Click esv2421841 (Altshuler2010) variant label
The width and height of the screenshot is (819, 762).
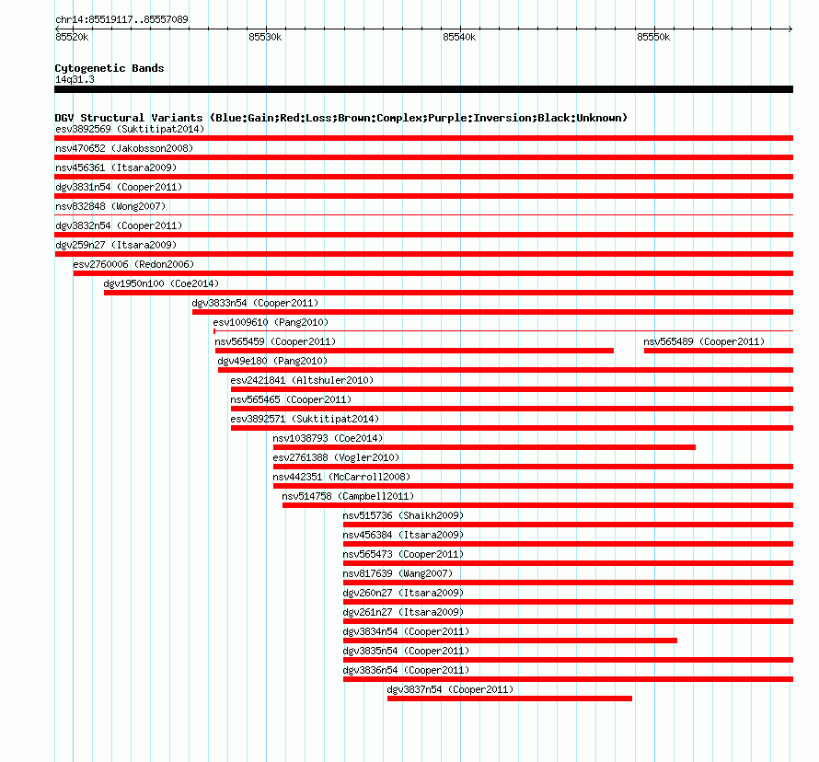302,380
